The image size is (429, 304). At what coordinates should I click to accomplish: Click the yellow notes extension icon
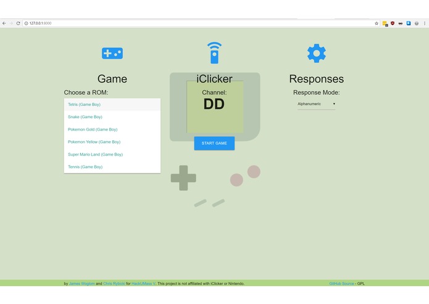(385, 24)
